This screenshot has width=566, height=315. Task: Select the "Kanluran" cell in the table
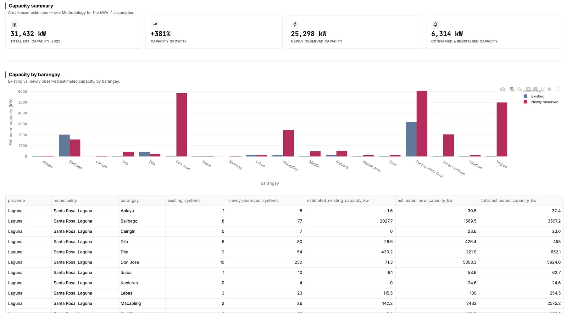[142, 283]
